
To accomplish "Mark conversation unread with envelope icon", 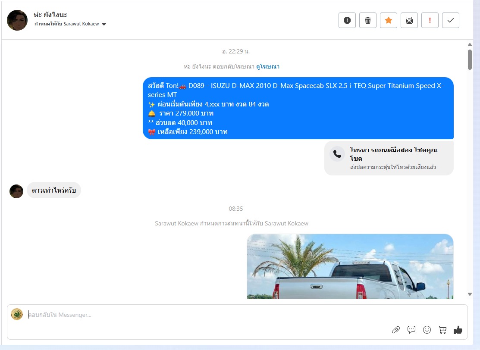I will click(409, 20).
